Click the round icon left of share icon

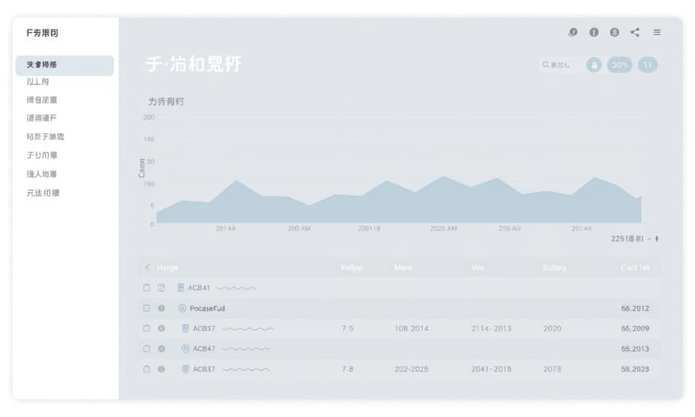click(614, 32)
